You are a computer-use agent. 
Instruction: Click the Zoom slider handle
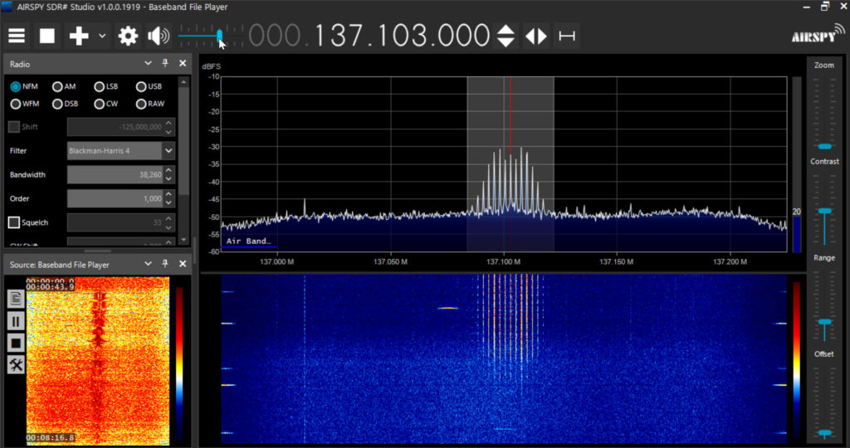824,146
